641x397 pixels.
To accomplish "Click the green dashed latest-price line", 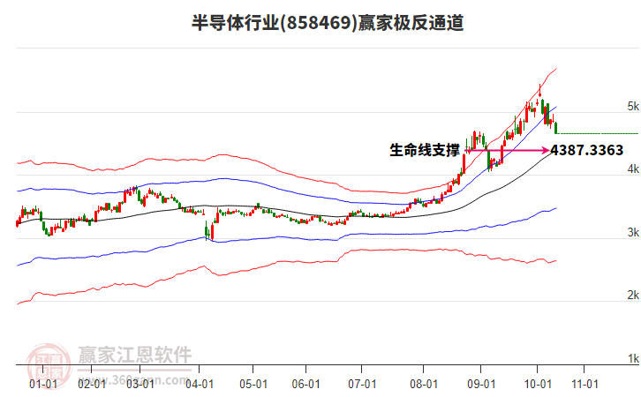I will (599, 133).
